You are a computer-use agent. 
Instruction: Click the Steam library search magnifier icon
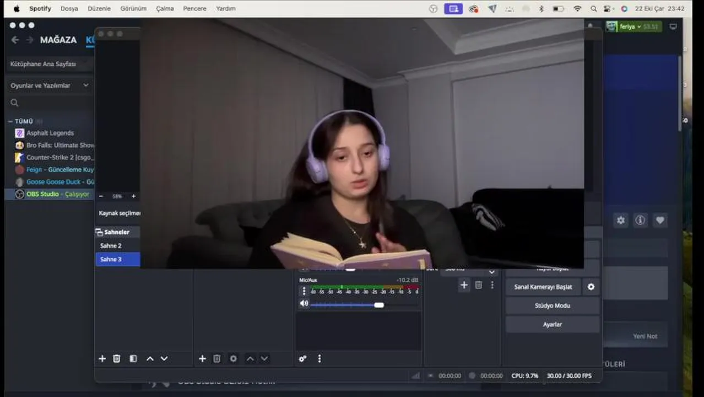tap(14, 103)
